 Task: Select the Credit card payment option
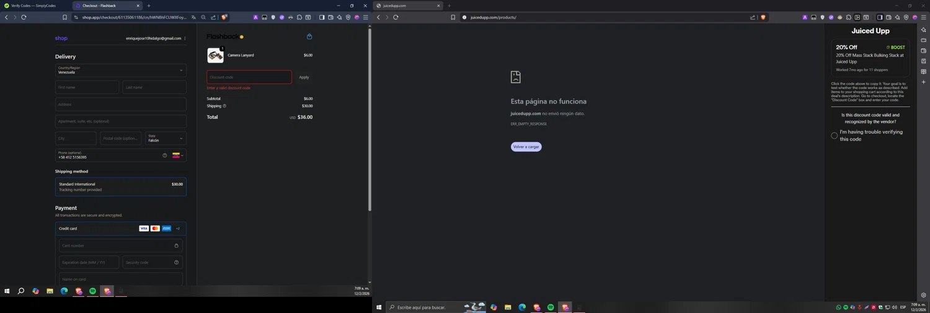120,228
